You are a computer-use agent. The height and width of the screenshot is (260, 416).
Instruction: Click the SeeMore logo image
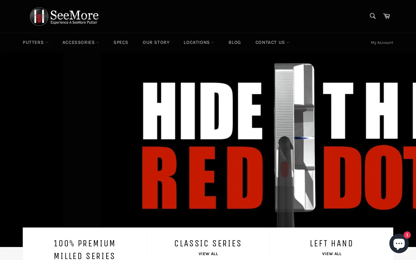tap(64, 16)
